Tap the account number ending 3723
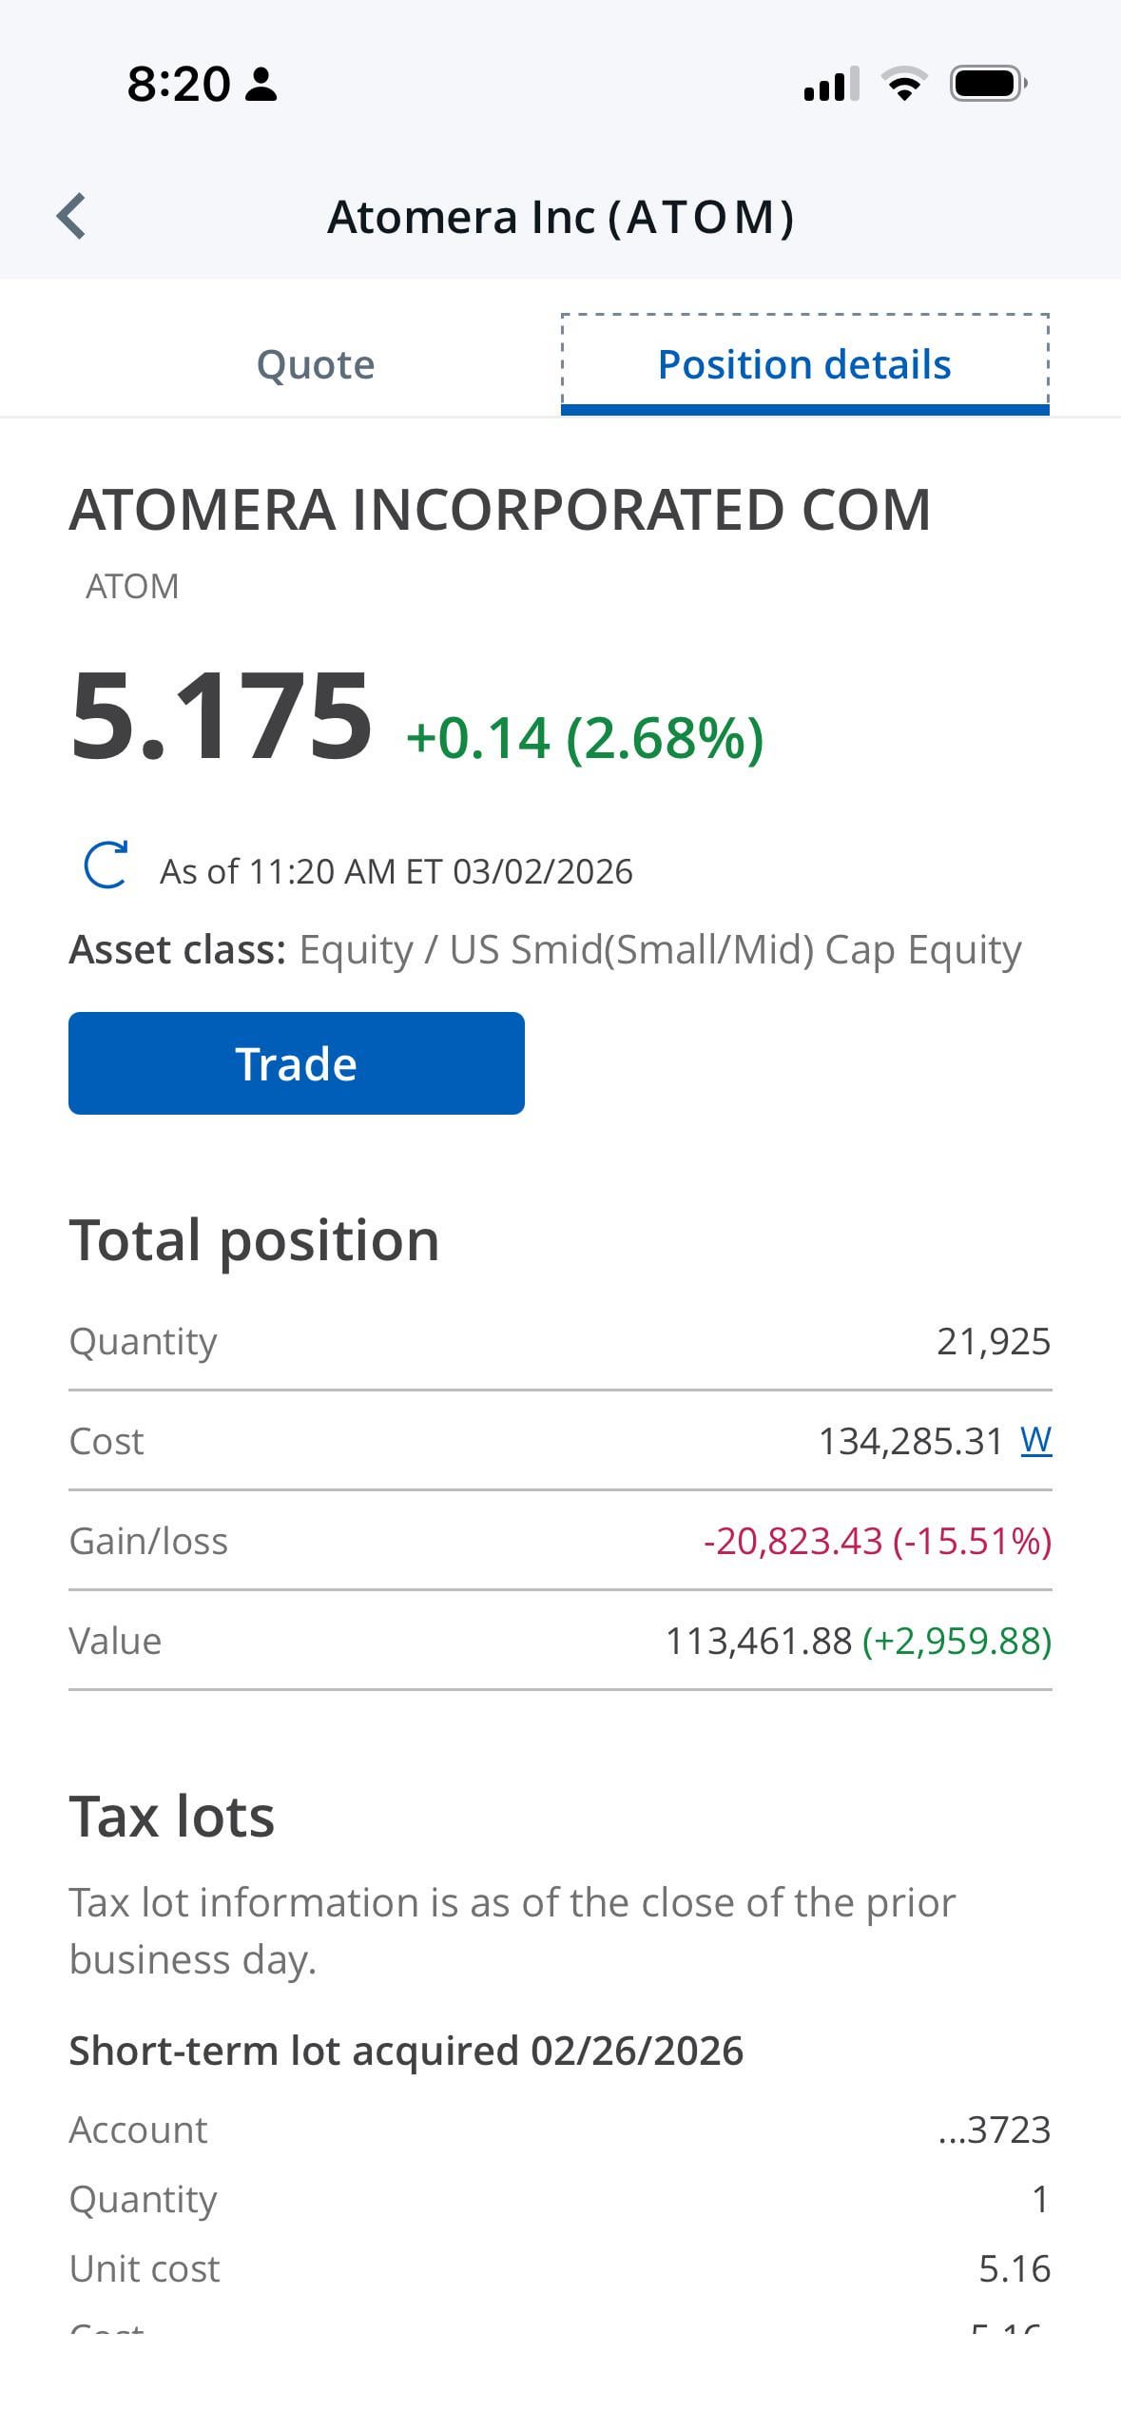The width and height of the screenshot is (1121, 2431). 995,2130
